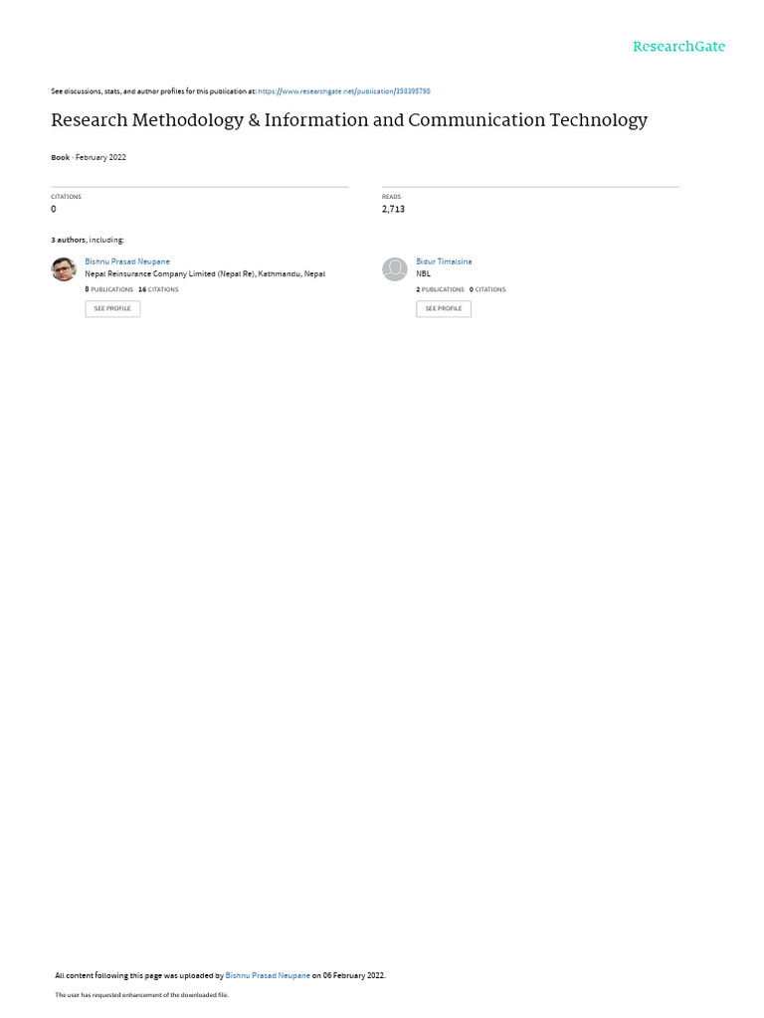The width and height of the screenshot is (764, 1018).
Task: Click the 0 Citations stat under Bidur
Action: click(x=487, y=289)
